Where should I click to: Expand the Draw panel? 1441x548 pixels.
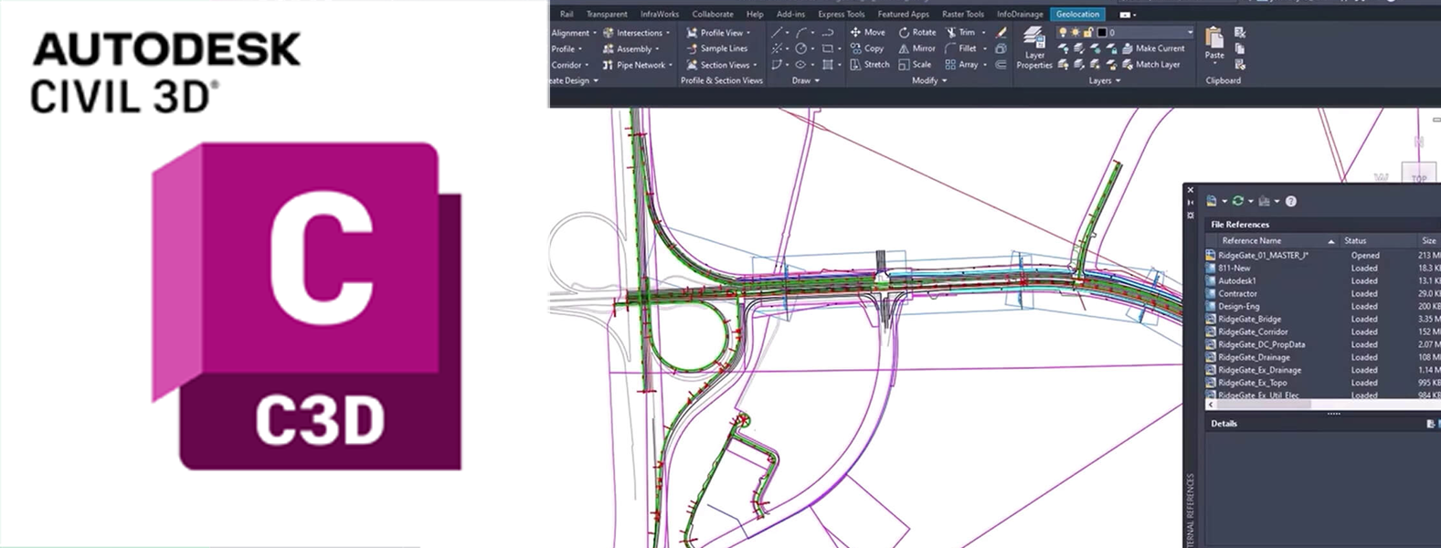[805, 80]
